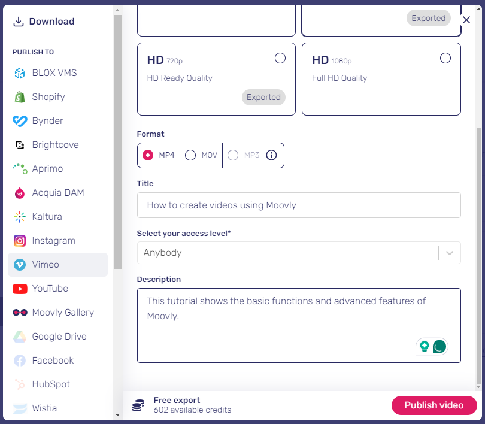The width and height of the screenshot is (485, 424).
Task: Click the YouTube play icon
Action: (x=20, y=289)
